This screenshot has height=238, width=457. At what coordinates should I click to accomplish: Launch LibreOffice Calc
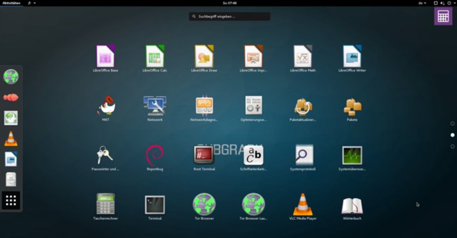click(155, 58)
